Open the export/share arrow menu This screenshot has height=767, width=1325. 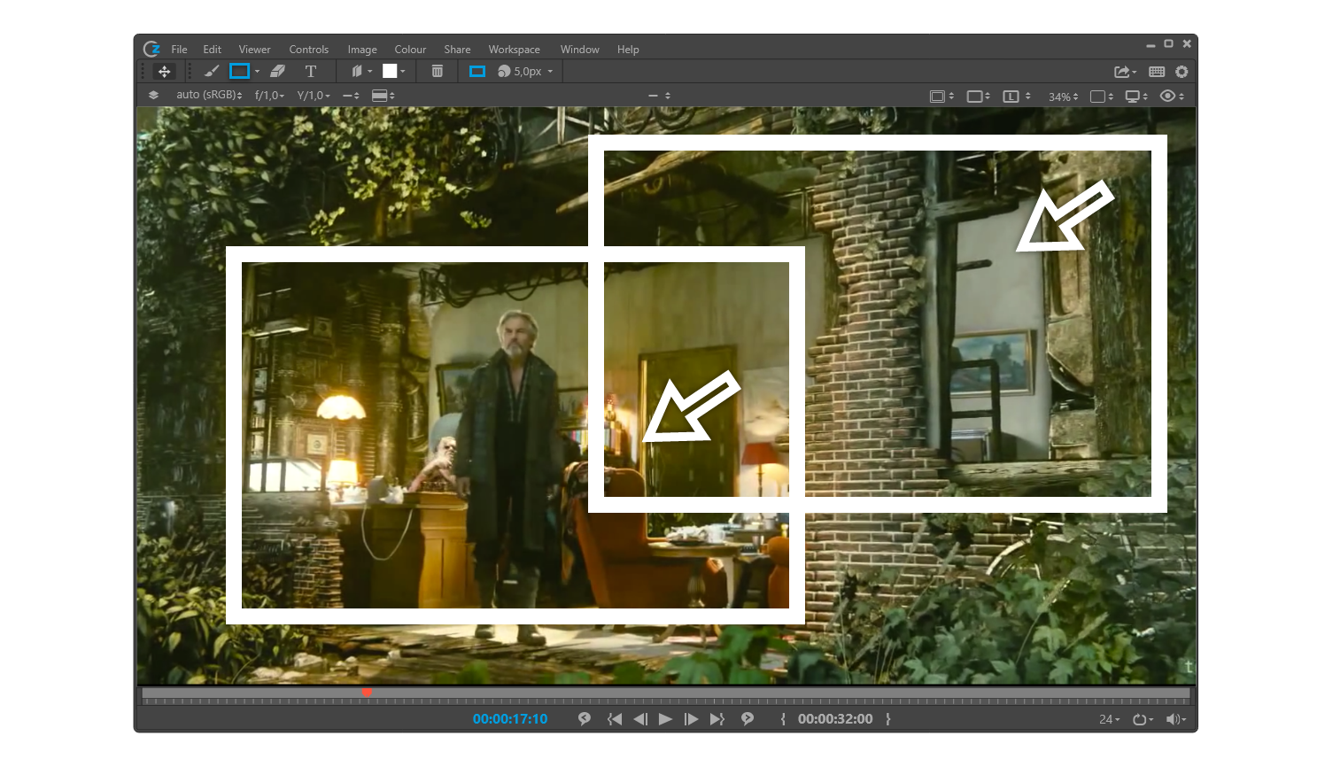[x=1125, y=72]
